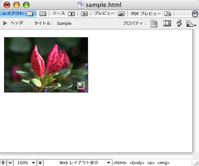The height and width of the screenshot is (166, 199).
Task: Open the film strip DHTML timeline icon
Action: click(x=167, y=23)
